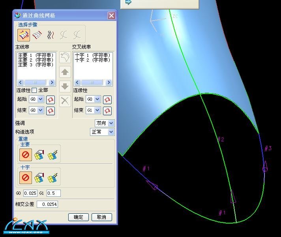281x237 pixels.
Task: Click the spine string step icon
Action: click(x=50, y=35)
